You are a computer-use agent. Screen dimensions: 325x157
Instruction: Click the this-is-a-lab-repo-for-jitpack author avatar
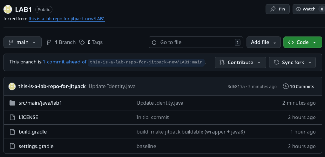12,86
